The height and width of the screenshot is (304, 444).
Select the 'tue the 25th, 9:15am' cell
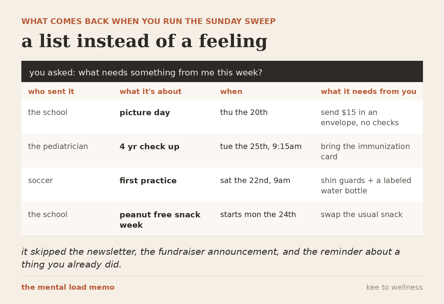click(x=261, y=147)
